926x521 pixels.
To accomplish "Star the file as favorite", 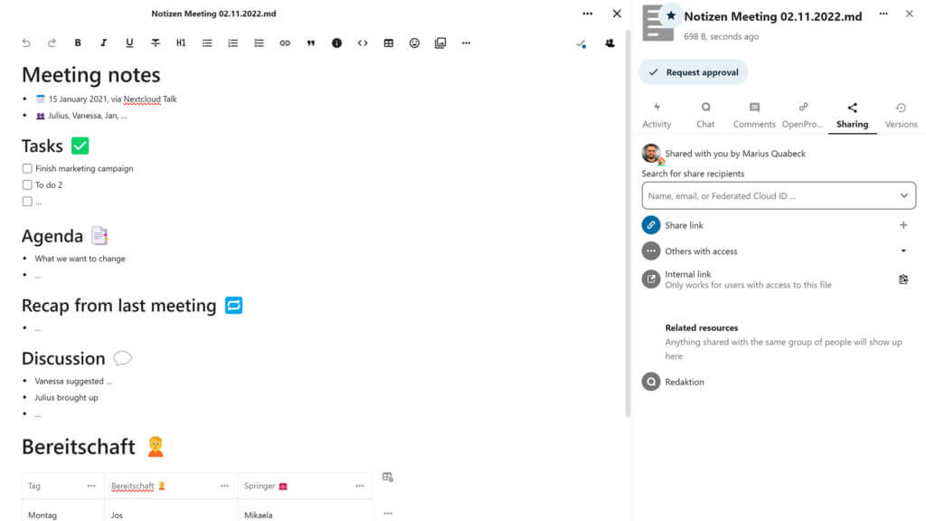I will tap(671, 16).
